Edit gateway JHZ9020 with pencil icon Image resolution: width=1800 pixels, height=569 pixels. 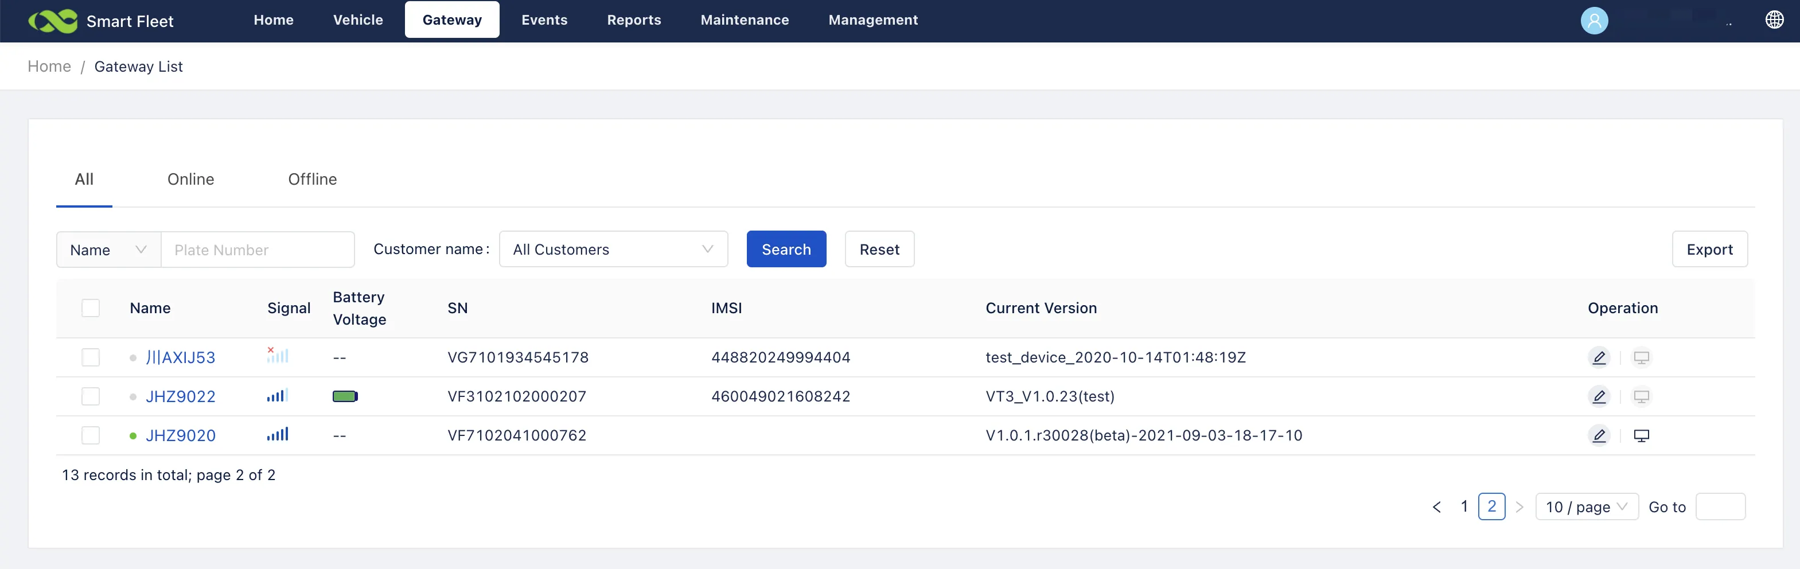click(1599, 436)
